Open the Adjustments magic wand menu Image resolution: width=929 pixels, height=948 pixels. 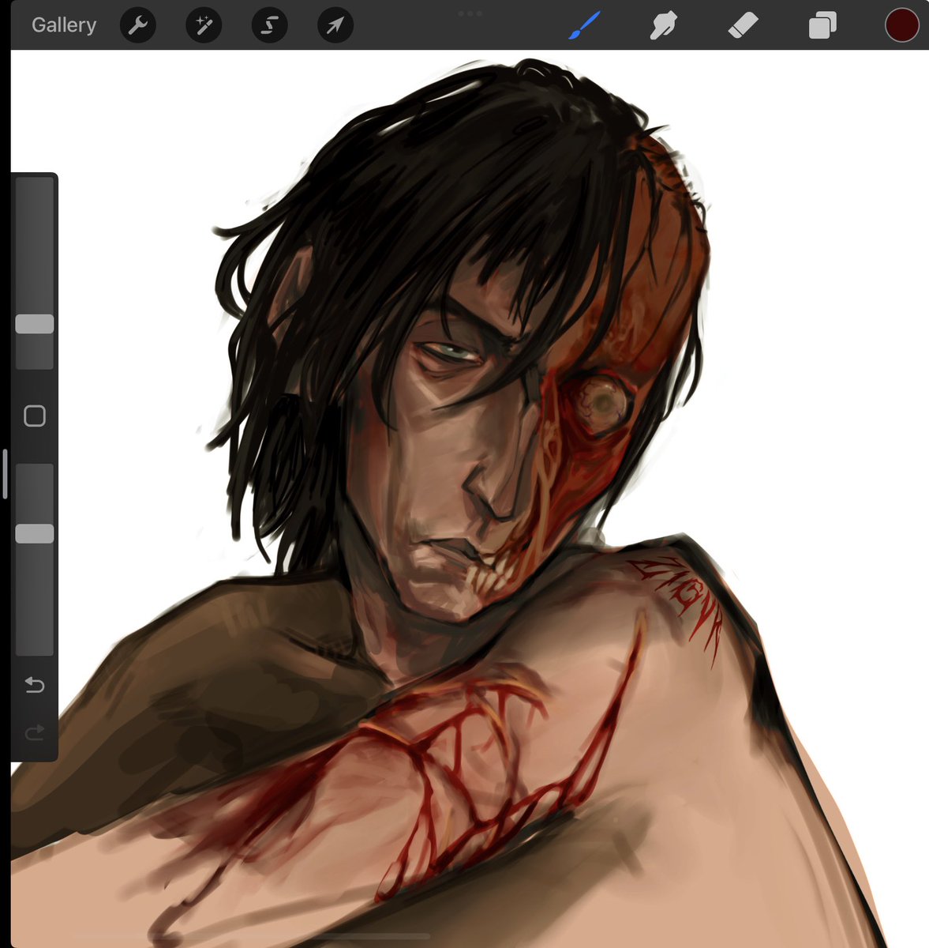tap(204, 26)
